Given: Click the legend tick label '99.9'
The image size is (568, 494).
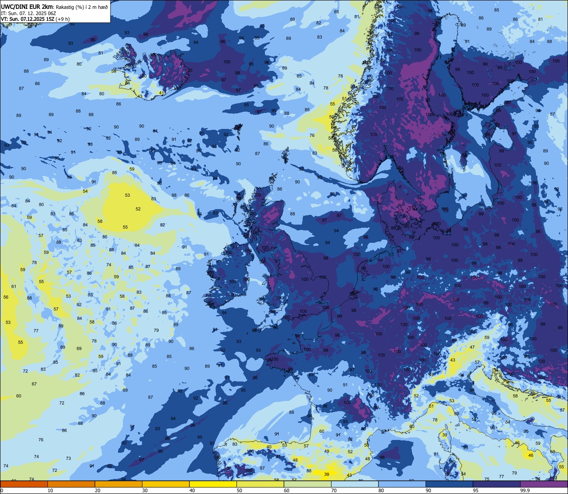Looking at the screenshot, I should 525,490.
